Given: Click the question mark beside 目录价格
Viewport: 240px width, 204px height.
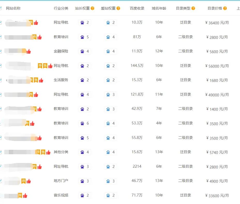Looking at the screenshot, I should (x=224, y=8).
